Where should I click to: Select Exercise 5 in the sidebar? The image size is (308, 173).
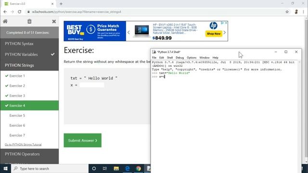pos(29,115)
